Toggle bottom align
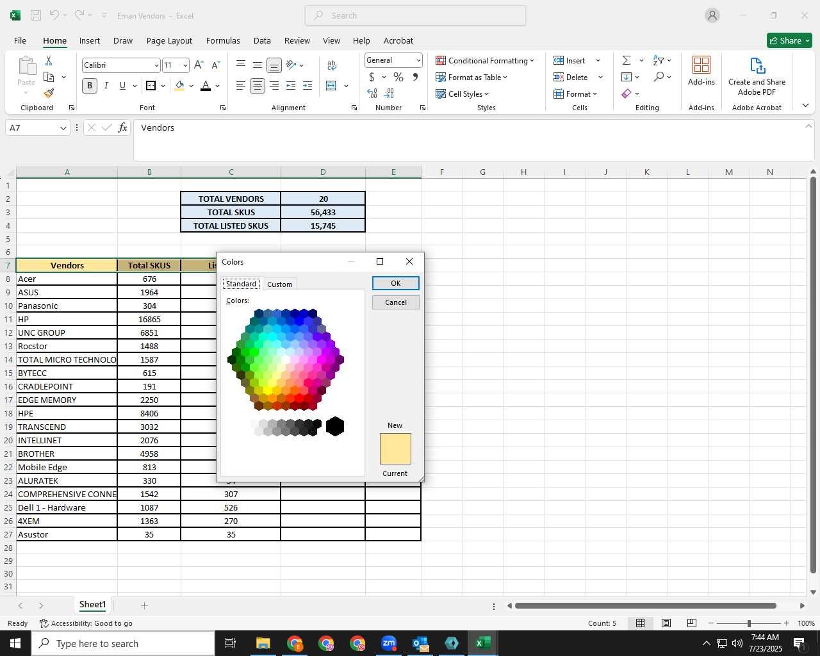Screen dimensions: 820x656 [274, 65]
